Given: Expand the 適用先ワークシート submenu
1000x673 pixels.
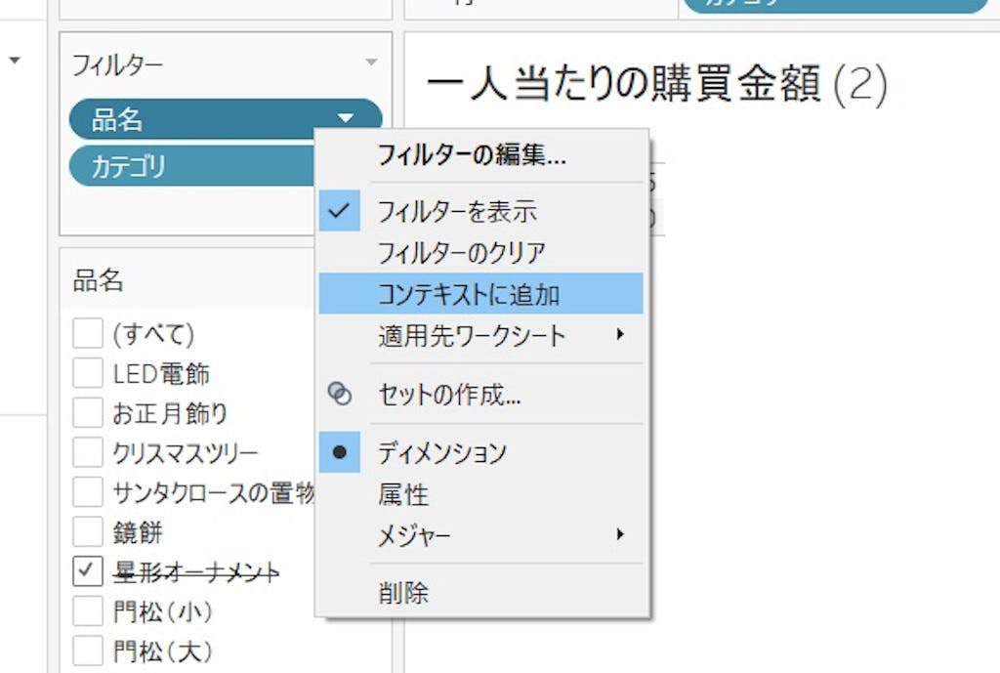Looking at the screenshot, I should (x=619, y=335).
